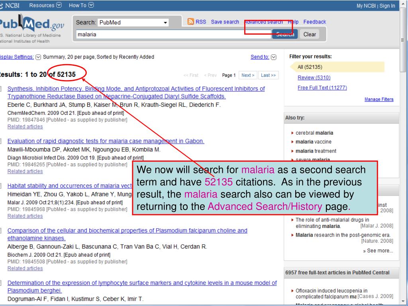The height and width of the screenshot is (306, 408).
Task: Open Related articles for PMID 19845508
Action: pos(25,268)
